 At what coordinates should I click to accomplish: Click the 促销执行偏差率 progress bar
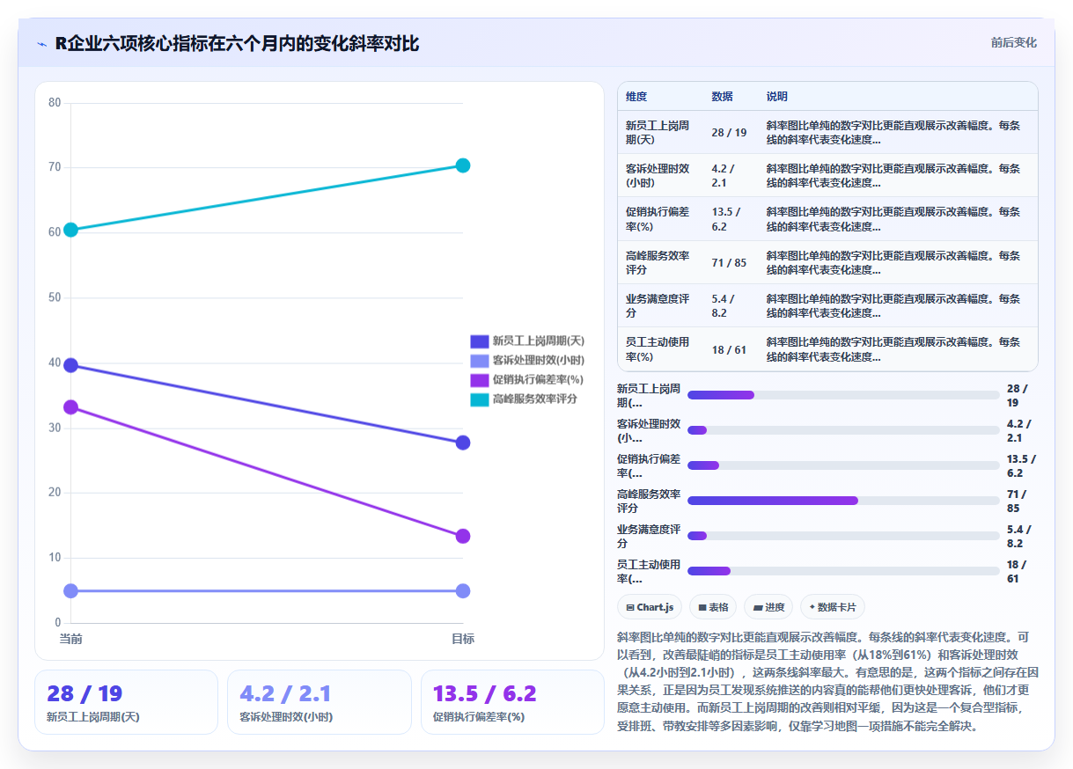coord(843,465)
